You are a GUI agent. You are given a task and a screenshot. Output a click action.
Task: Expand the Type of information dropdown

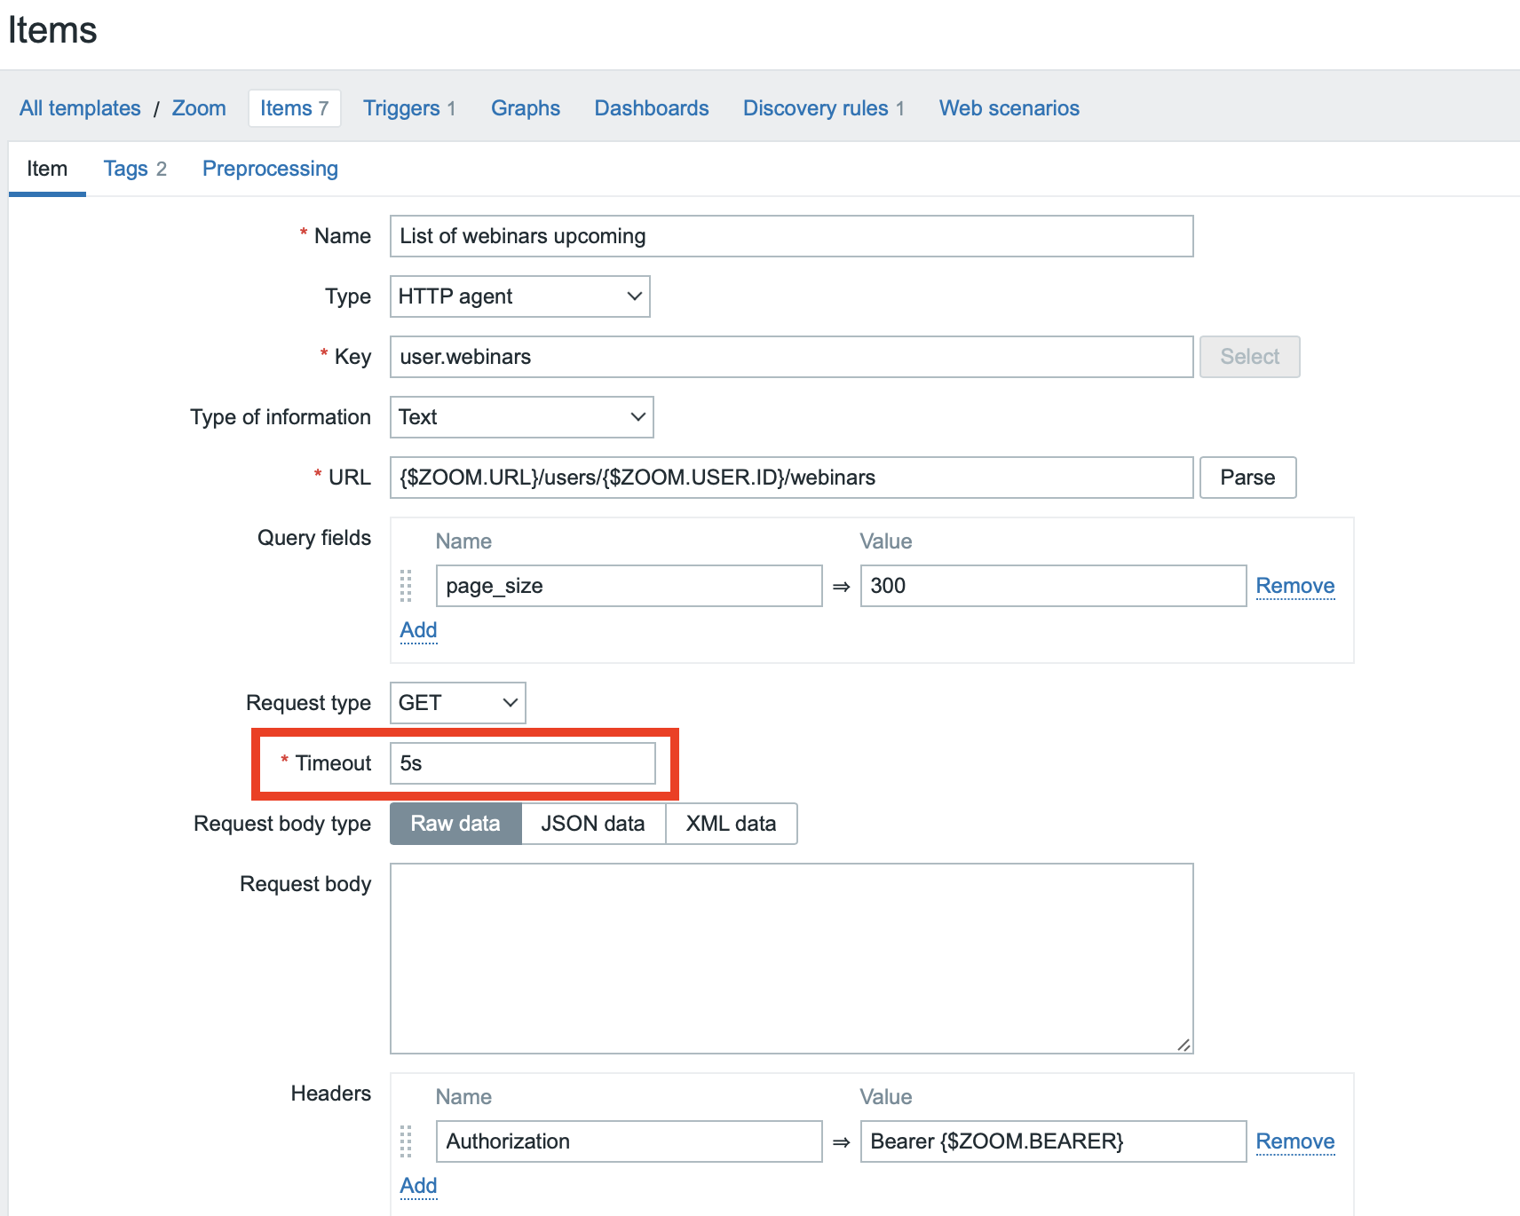[521, 417]
